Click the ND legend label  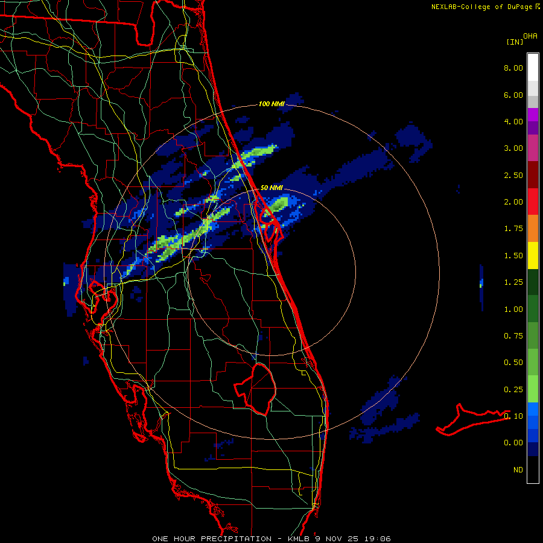(x=518, y=470)
